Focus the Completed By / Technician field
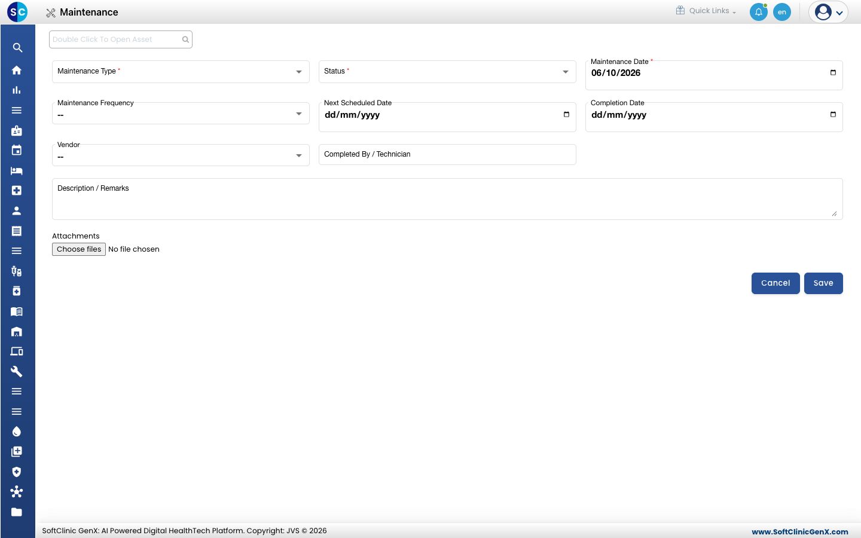 [447, 154]
